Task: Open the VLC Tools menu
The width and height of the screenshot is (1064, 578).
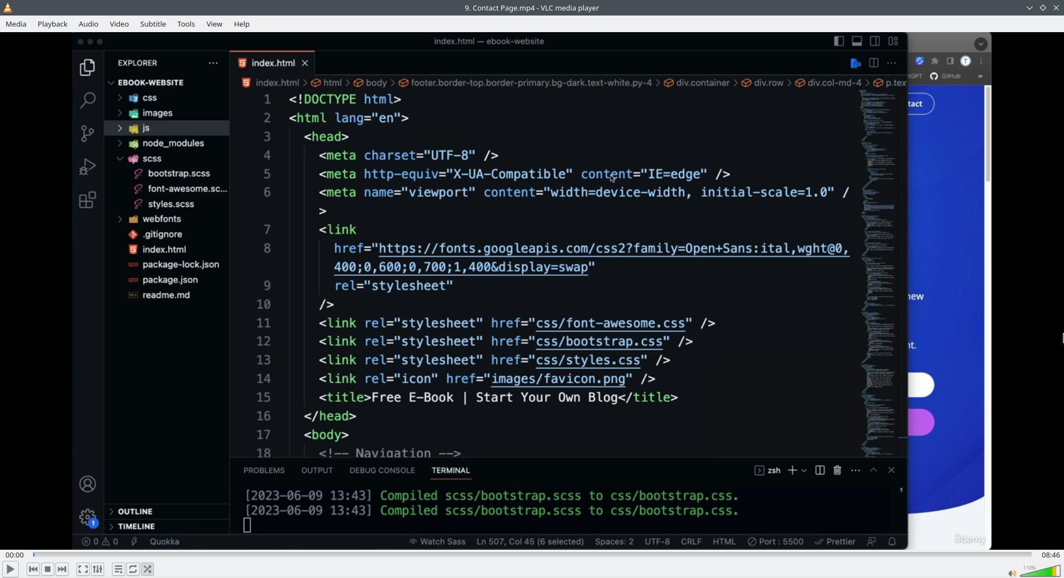Action: click(186, 24)
